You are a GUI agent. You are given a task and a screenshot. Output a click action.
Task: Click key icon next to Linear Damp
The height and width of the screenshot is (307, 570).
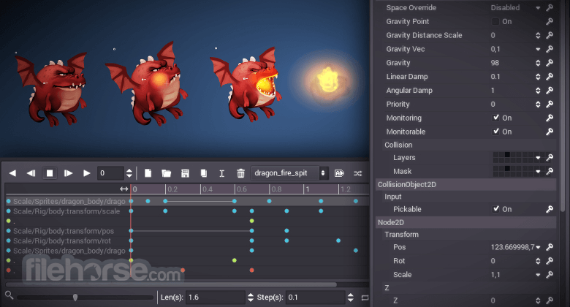pos(550,77)
